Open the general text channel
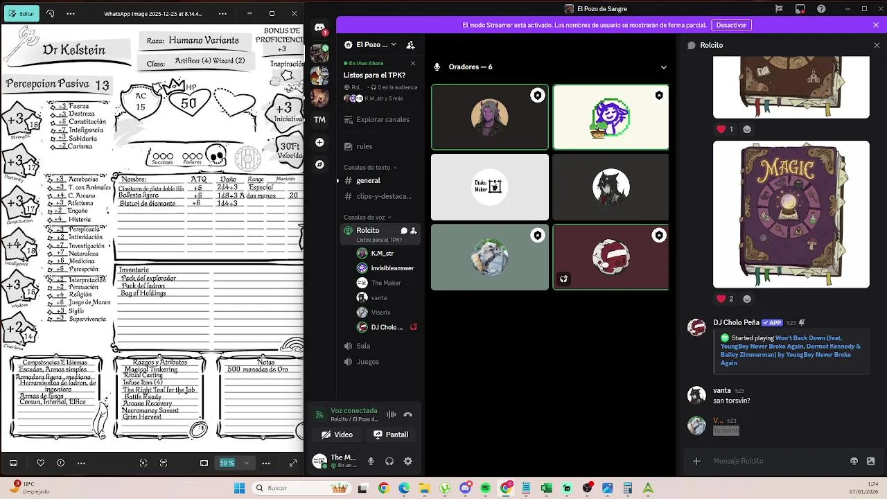This screenshot has width=887, height=499. (380, 180)
